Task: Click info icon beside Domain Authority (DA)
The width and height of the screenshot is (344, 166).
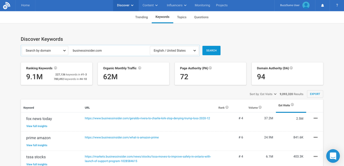Action: (291, 68)
